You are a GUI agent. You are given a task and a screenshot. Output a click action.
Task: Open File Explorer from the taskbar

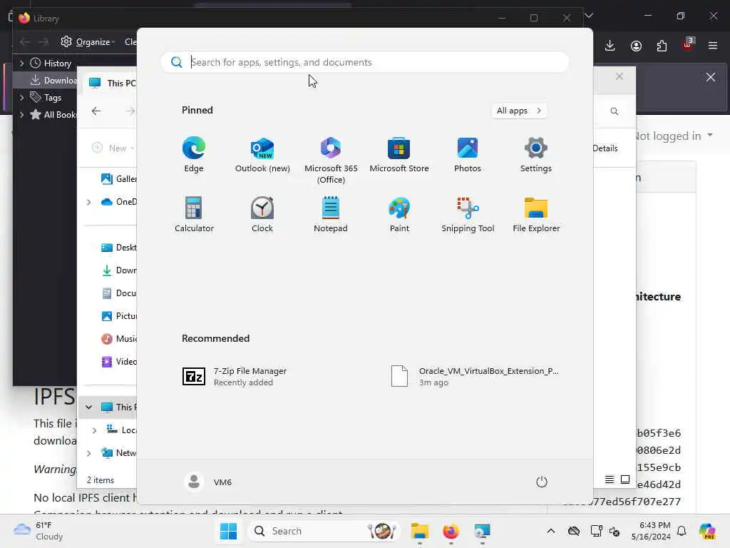419,531
